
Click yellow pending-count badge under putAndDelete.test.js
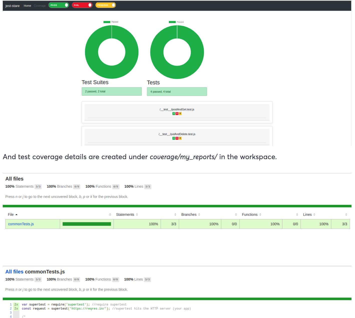tap(180, 138)
